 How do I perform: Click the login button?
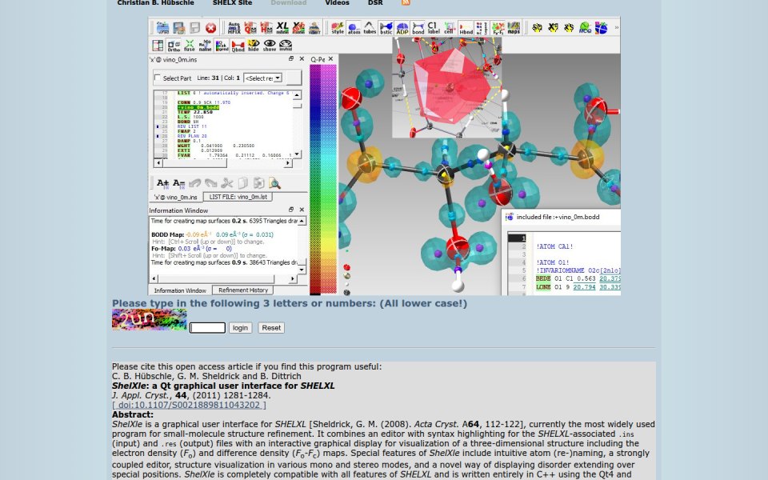(240, 328)
